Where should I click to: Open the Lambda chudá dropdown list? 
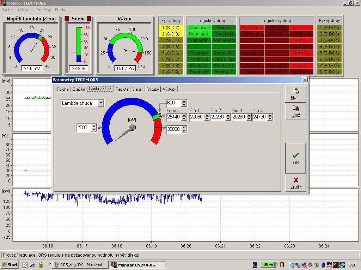coord(101,103)
